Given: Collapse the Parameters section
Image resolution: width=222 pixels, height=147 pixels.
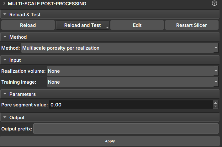Looking at the screenshot, I should (x=5, y=94).
